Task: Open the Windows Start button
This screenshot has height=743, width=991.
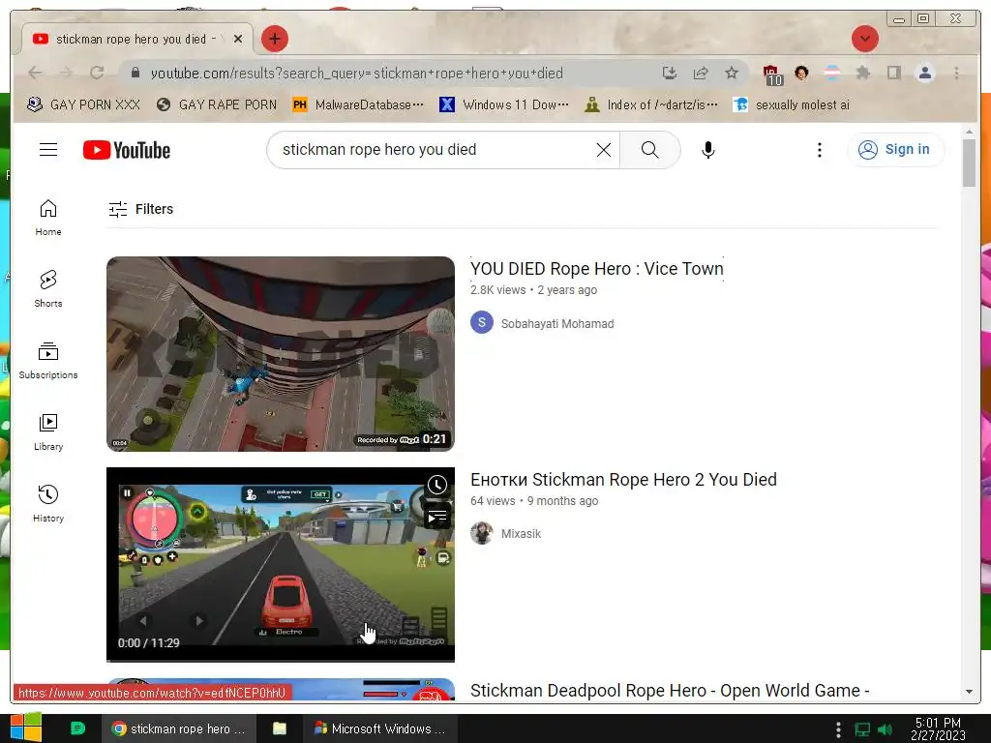Action: tap(26, 728)
